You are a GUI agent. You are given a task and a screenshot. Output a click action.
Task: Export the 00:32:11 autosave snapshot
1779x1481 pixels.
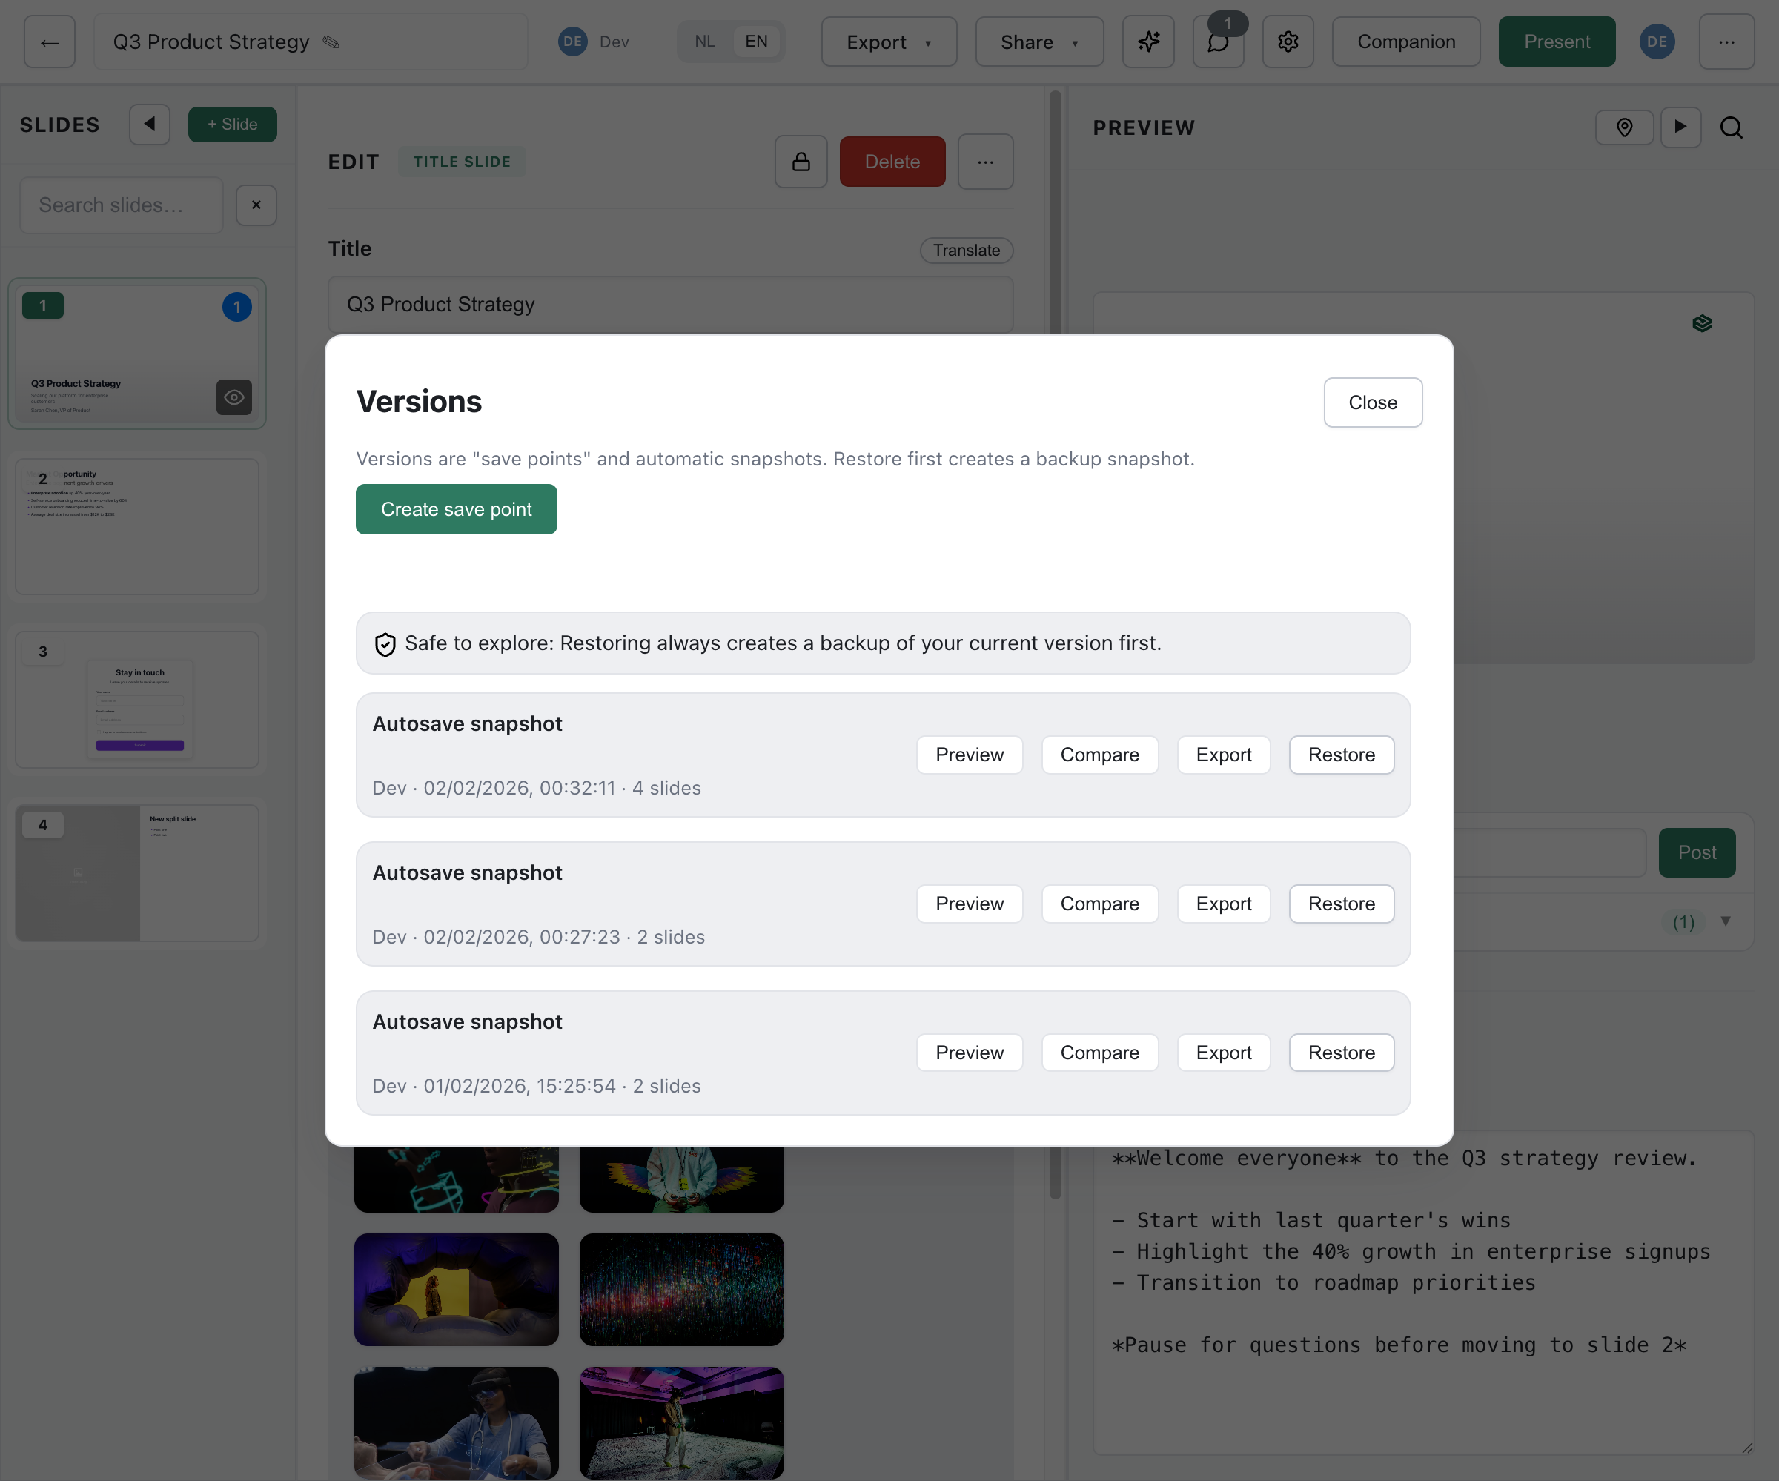tap(1223, 755)
